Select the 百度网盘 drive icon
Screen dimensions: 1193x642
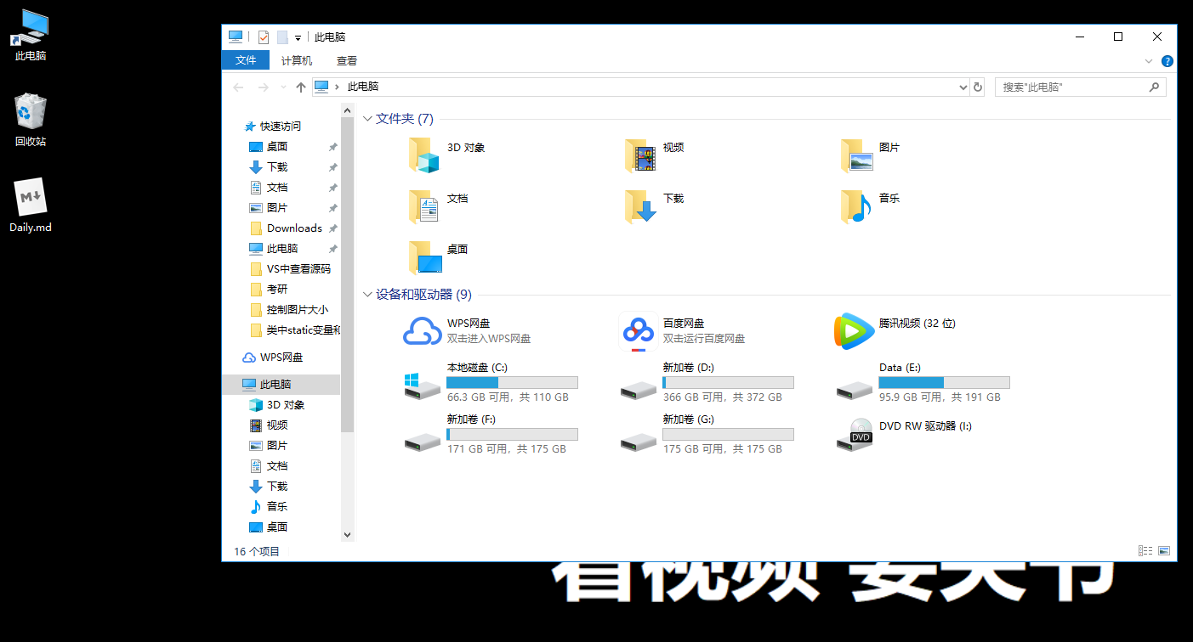(x=639, y=331)
